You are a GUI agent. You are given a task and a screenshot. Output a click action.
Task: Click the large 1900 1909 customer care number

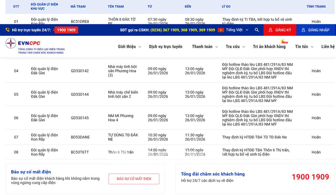click(x=310, y=177)
